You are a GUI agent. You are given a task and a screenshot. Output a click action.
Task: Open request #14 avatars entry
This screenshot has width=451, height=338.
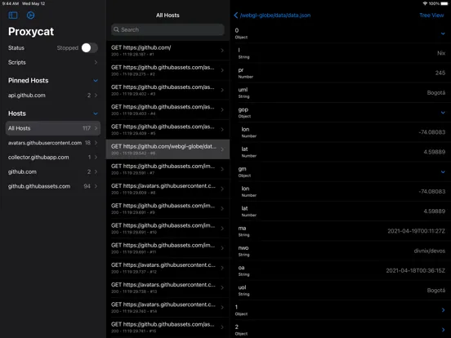click(167, 308)
